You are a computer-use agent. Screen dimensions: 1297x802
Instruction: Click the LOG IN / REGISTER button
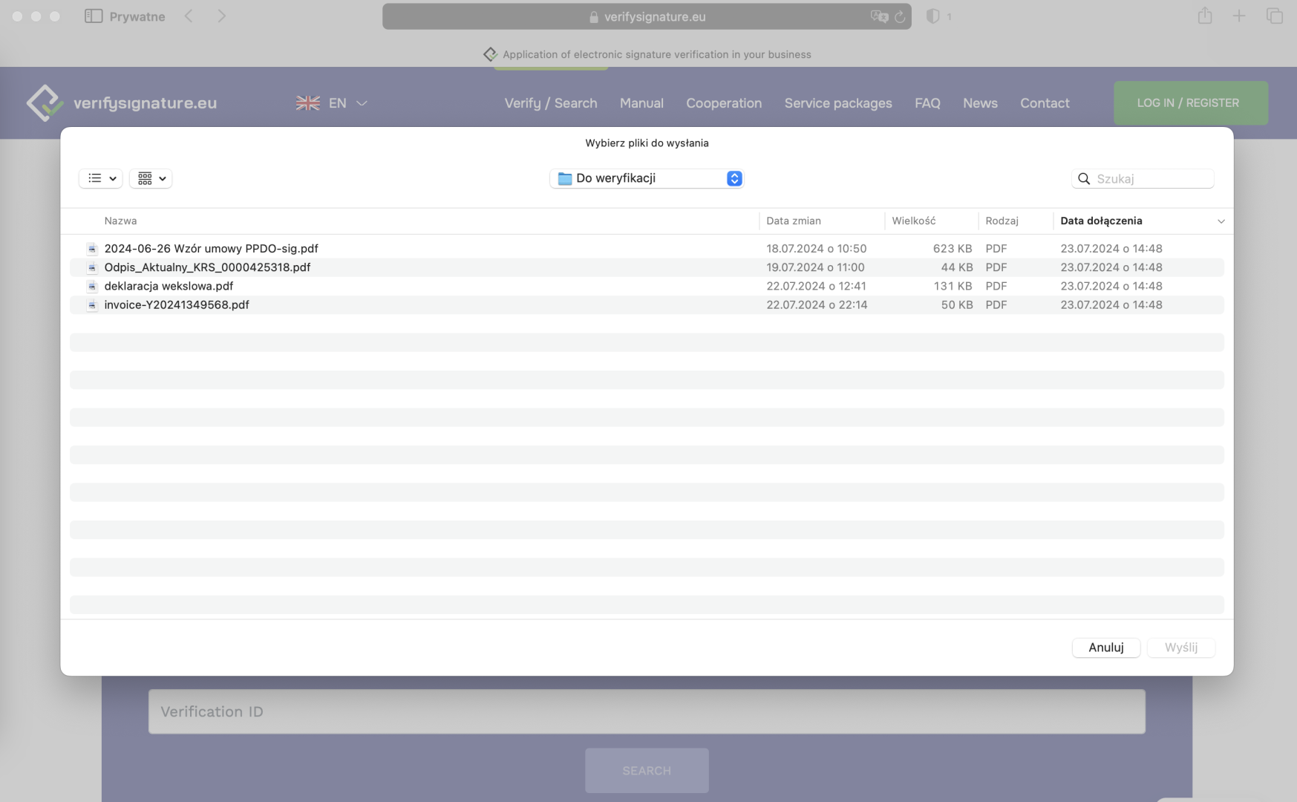[1190, 103]
